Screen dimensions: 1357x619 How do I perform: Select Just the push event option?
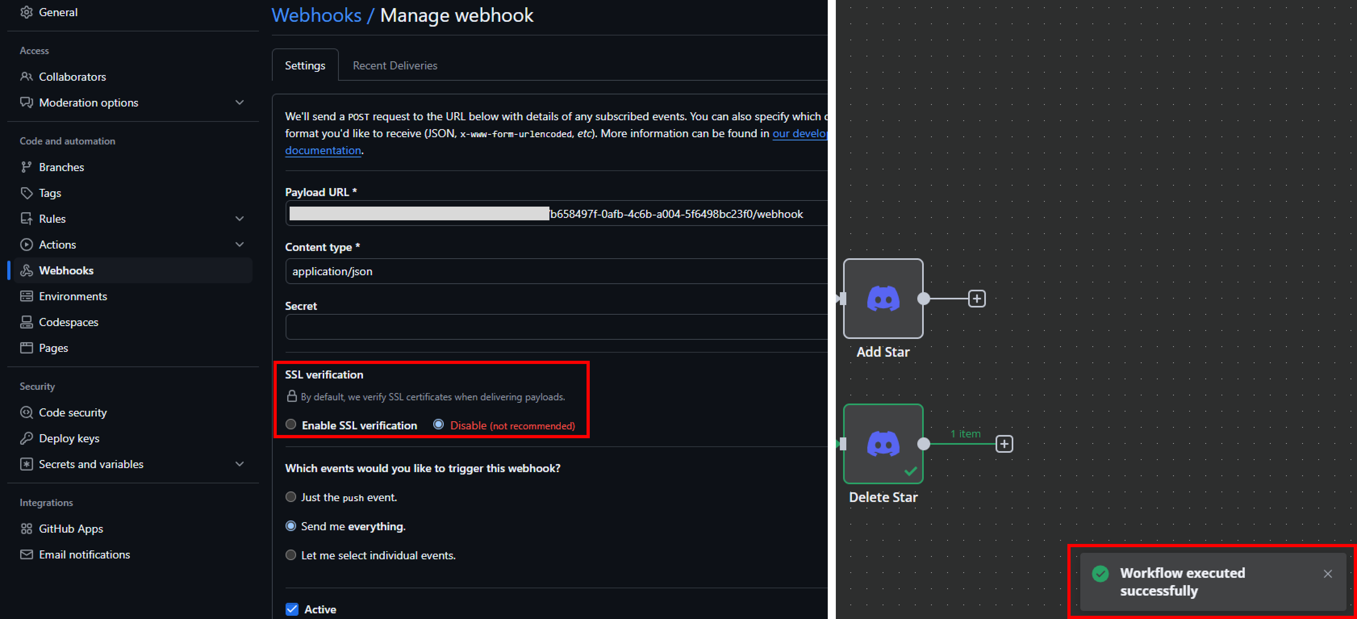291,497
